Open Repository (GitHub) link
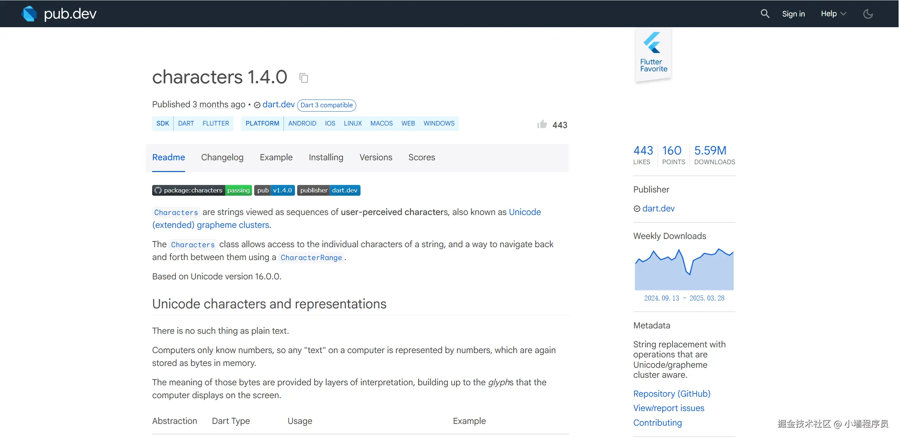The image size is (900, 440). [672, 394]
